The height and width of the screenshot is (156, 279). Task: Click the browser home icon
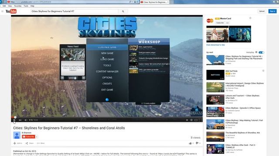pos(274,2)
